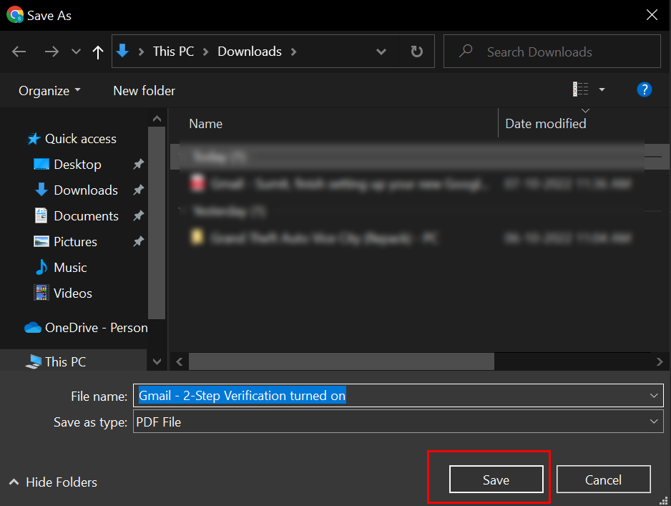The image size is (671, 506).
Task: Click the Save button
Action: pos(496,480)
